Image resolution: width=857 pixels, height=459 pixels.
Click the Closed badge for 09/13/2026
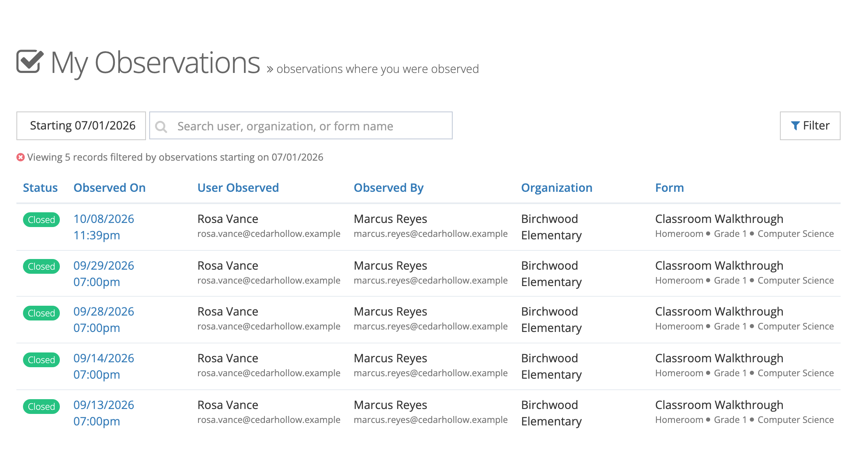pos(41,407)
